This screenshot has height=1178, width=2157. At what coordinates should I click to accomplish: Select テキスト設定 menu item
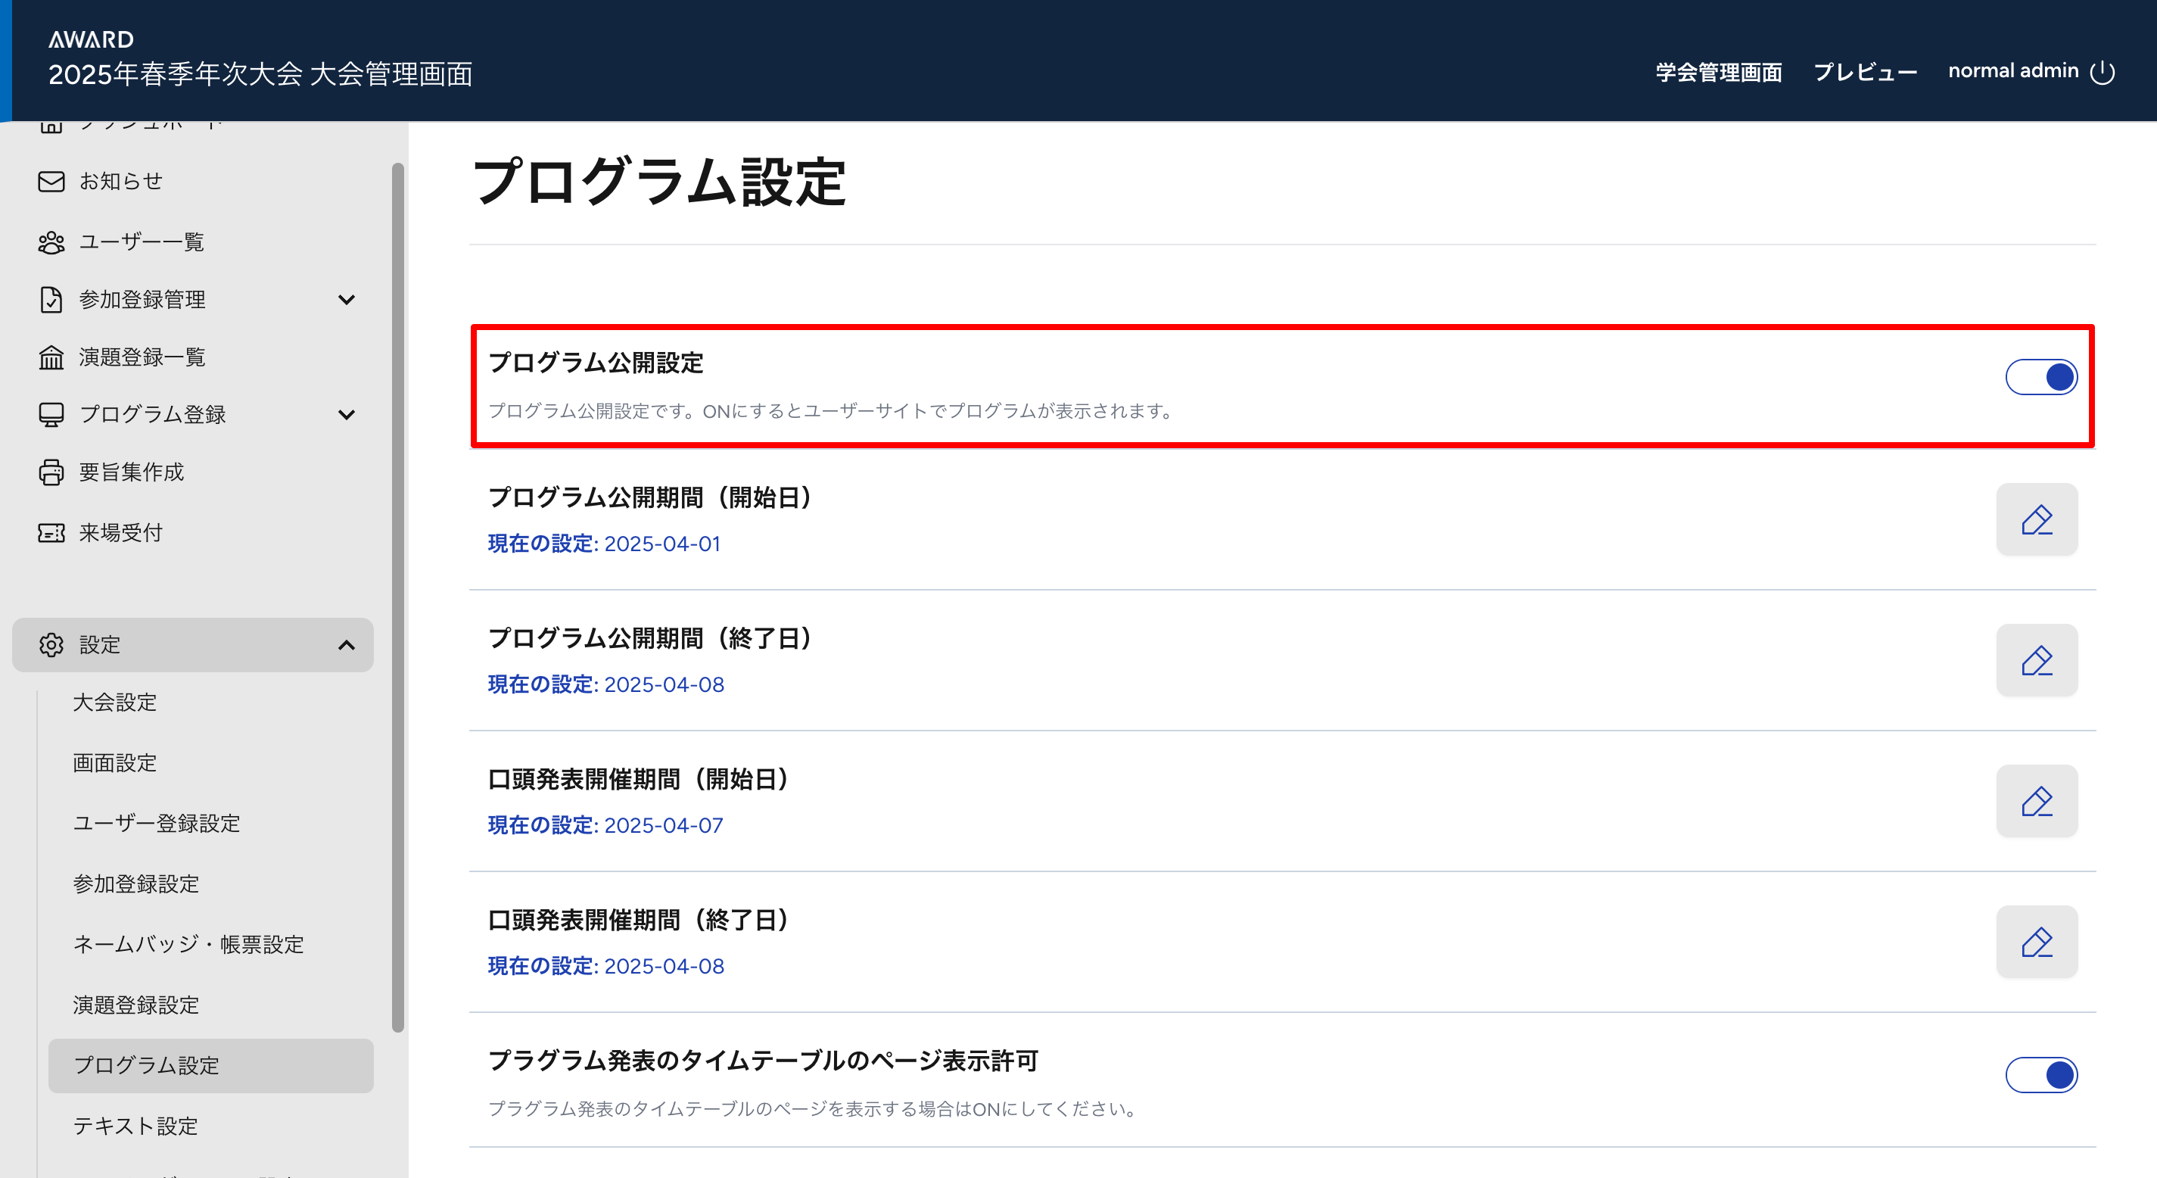point(135,1125)
